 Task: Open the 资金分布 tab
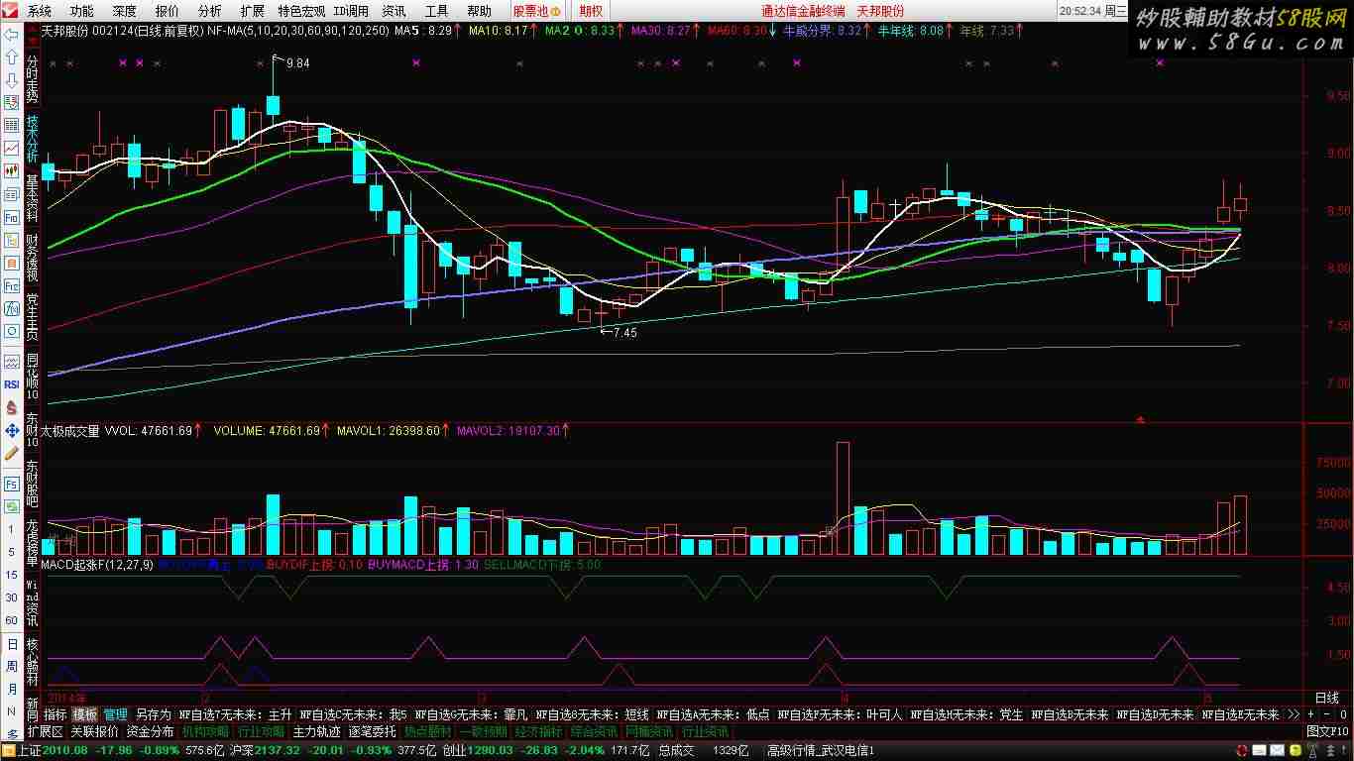150,731
